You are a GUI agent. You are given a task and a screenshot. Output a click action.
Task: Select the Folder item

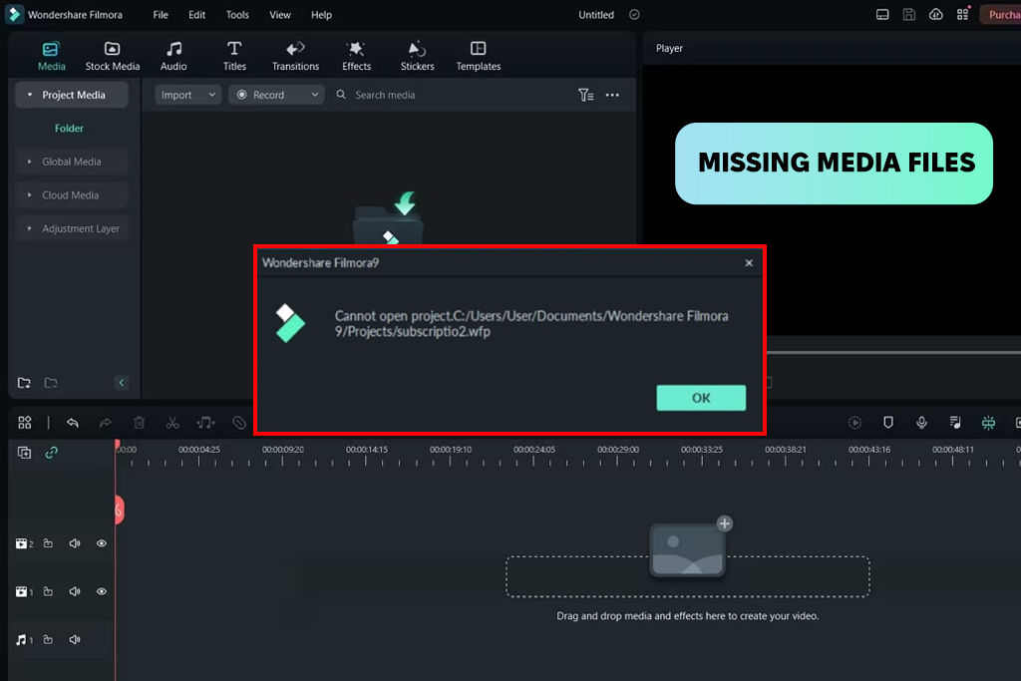pos(69,129)
